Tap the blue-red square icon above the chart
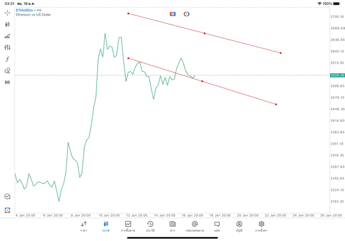Image resolution: width=345 pixels, height=241 pixels. pyautogui.click(x=172, y=14)
